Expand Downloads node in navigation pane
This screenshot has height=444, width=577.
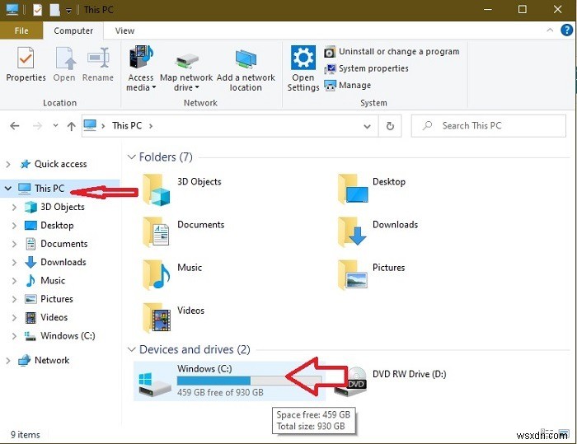14,262
